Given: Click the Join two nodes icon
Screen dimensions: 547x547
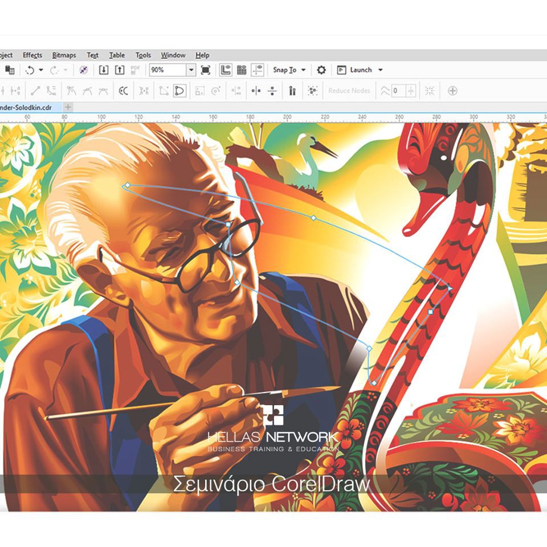Looking at the screenshot, I should click(1, 91).
